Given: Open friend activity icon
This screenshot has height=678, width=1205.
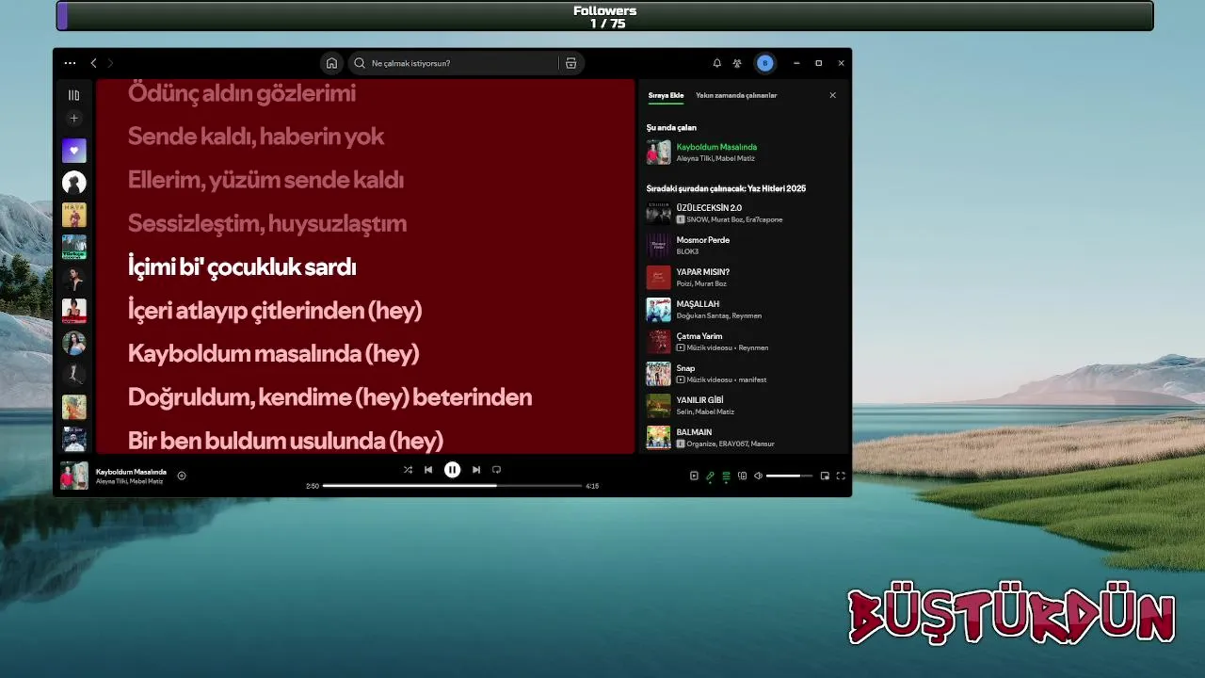Looking at the screenshot, I should (737, 63).
